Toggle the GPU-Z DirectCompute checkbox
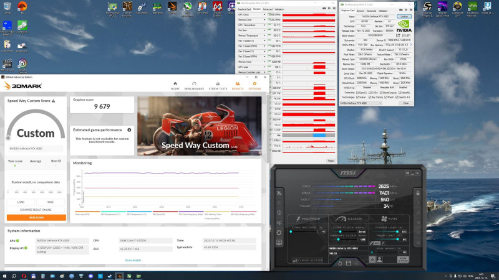 pos(381,92)
